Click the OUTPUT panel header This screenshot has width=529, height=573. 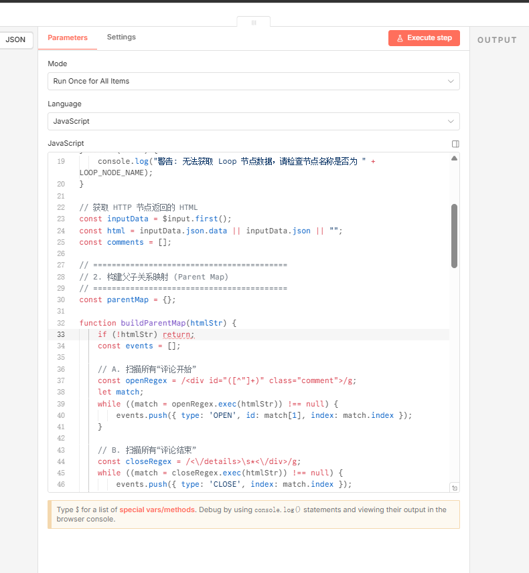[497, 40]
